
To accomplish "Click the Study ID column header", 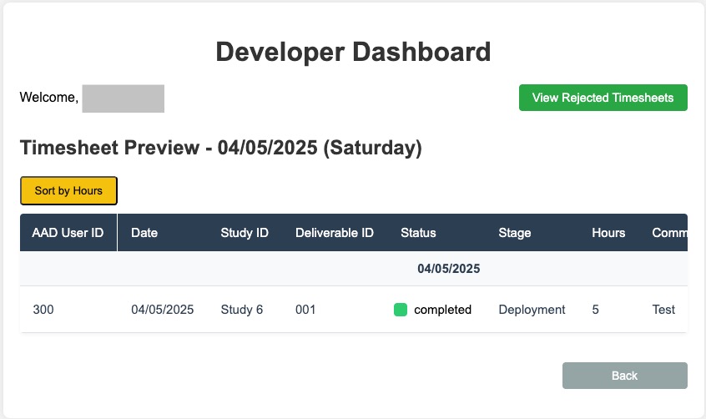I will click(244, 233).
